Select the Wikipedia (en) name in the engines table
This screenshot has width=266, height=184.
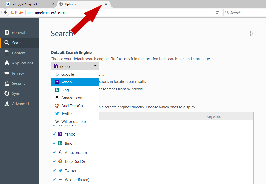[x=77, y=180]
